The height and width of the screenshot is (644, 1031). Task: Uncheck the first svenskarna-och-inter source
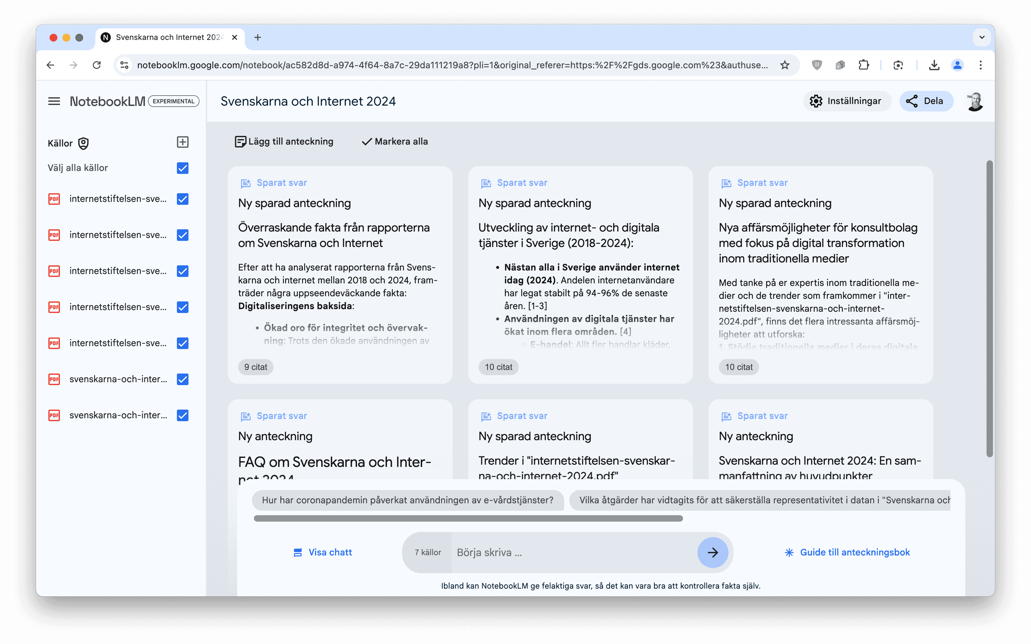tap(182, 379)
